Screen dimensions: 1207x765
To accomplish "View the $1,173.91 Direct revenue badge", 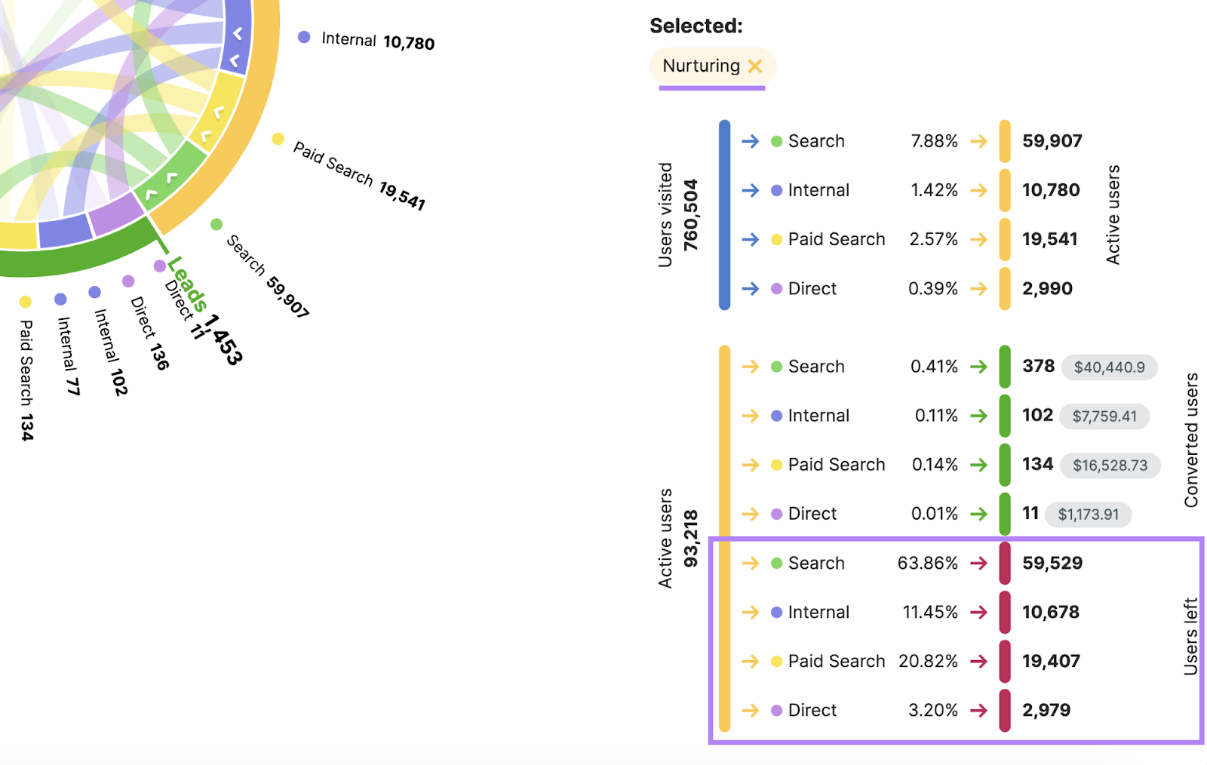I will tap(1088, 514).
